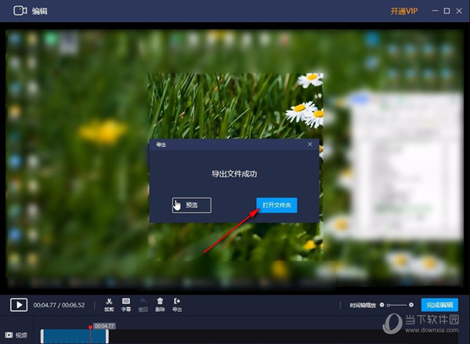The height and width of the screenshot is (344, 470).
Task: Select the blue video clip on timeline
Action: (74, 336)
